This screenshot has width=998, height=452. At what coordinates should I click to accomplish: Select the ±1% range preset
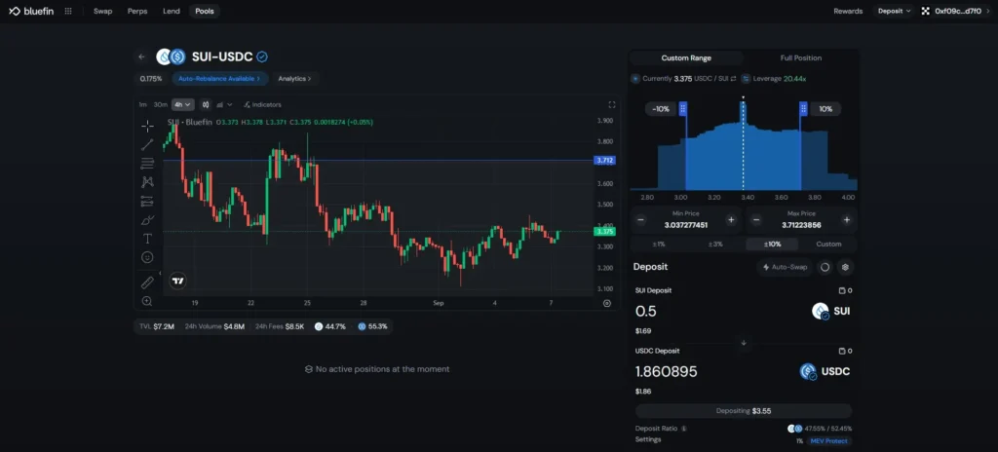[x=659, y=244]
